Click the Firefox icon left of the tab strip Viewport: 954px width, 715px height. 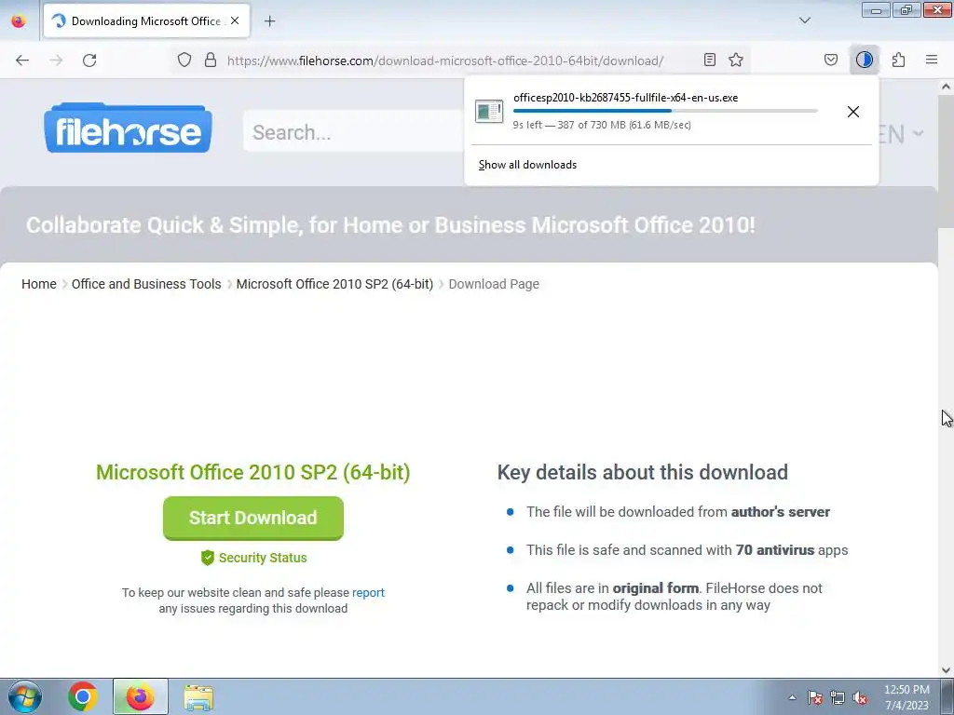[19, 20]
